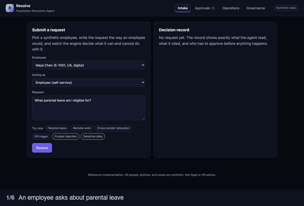
Task: Choose the Sensitive data example chip
Action: point(93,136)
